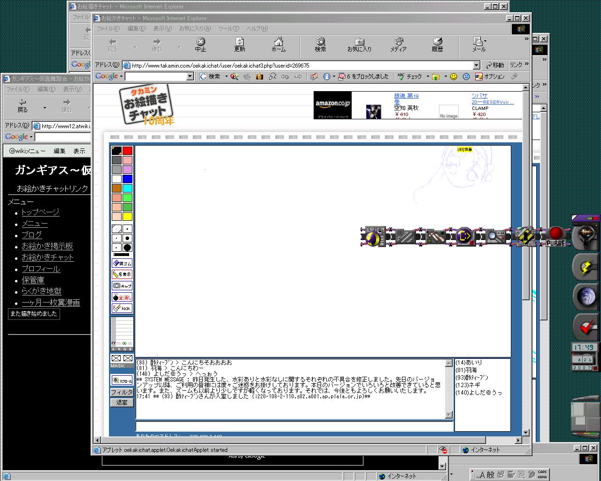601x481 pixels.
Task: Open the 編集(E) menu
Action: pos(136,29)
